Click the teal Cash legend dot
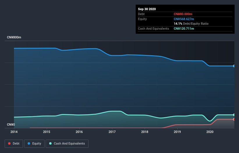239x153 pixels. pyautogui.click(x=50, y=143)
